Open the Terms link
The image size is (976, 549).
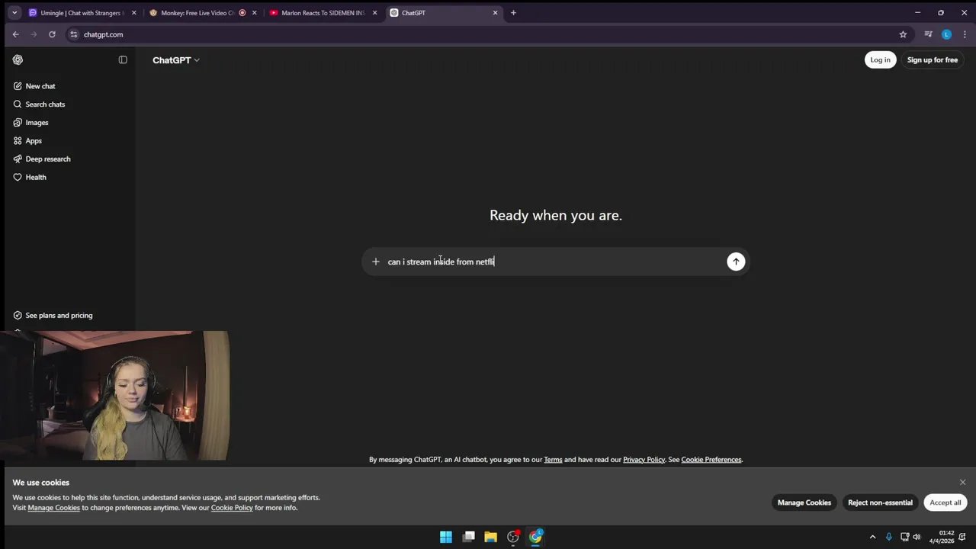(553, 460)
